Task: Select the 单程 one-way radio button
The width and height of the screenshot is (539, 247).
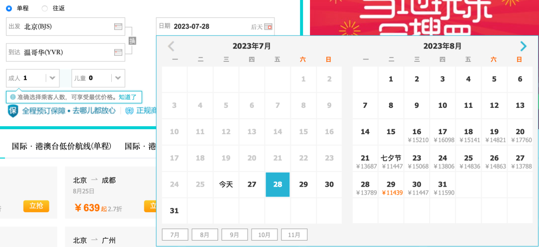Action: [x=9, y=8]
